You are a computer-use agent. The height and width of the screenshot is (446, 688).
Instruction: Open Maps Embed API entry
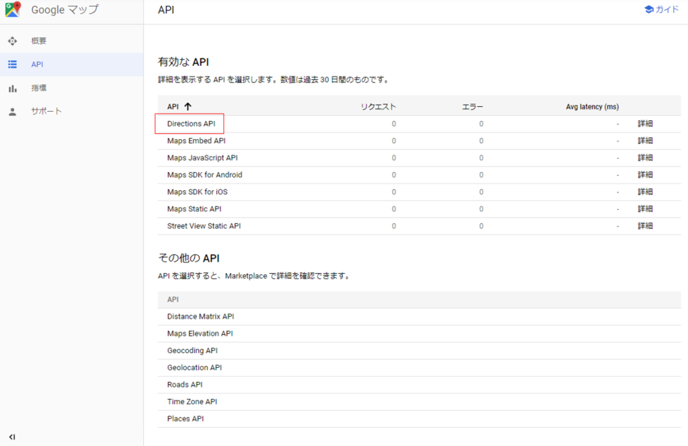(196, 141)
